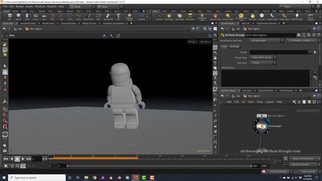Screen dimensions: 322x181
Task: Select the Spray Paint shelf tool
Action: coord(108,17)
